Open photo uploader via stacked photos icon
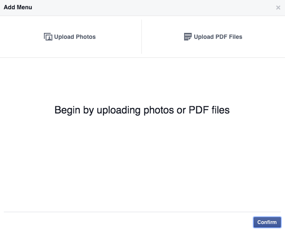This screenshot has width=285, height=232. pos(48,37)
